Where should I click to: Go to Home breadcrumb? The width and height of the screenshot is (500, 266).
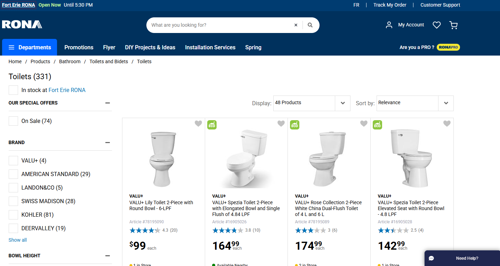[x=15, y=61]
